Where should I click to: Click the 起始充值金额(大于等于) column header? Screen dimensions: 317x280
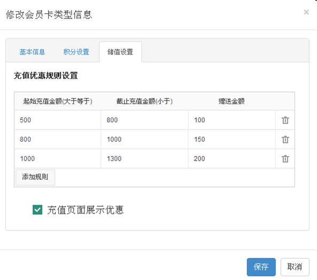tap(58, 101)
